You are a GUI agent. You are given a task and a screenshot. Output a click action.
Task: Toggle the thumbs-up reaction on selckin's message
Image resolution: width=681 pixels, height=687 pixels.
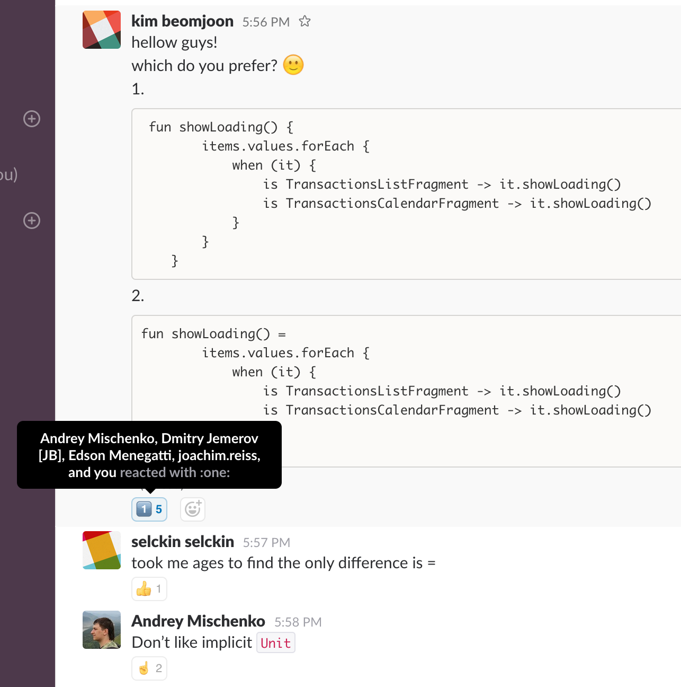click(x=149, y=588)
